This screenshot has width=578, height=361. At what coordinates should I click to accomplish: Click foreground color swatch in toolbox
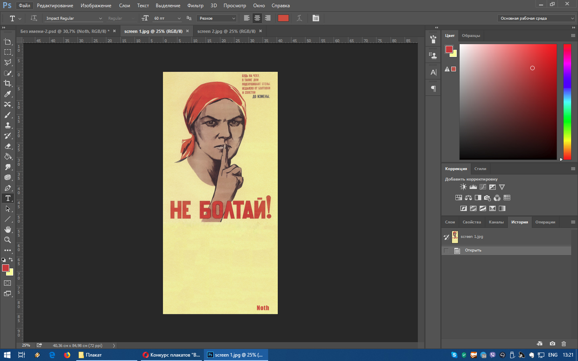(5, 268)
